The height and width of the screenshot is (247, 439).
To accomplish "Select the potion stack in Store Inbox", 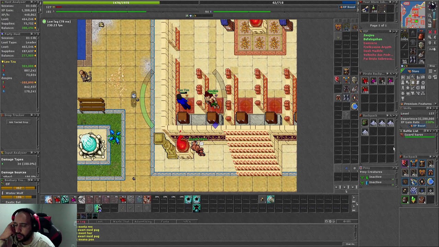I will tap(374, 9).
